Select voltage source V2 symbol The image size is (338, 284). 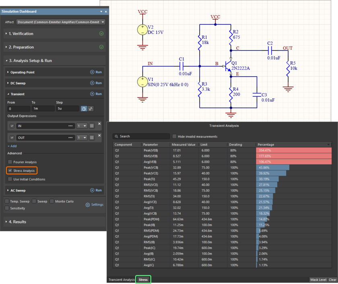pyautogui.click(x=142, y=29)
